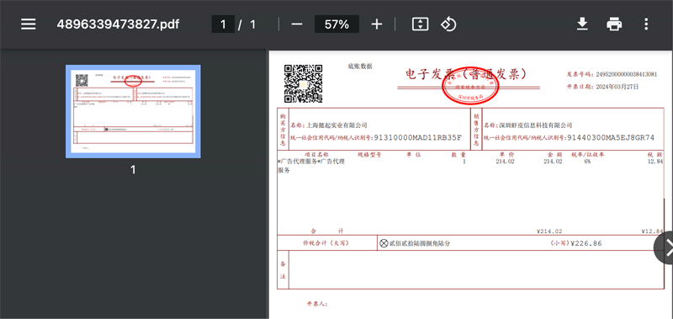673x319 pixels.
Task: Click the subtotal ¥214.02
Action: click(549, 231)
